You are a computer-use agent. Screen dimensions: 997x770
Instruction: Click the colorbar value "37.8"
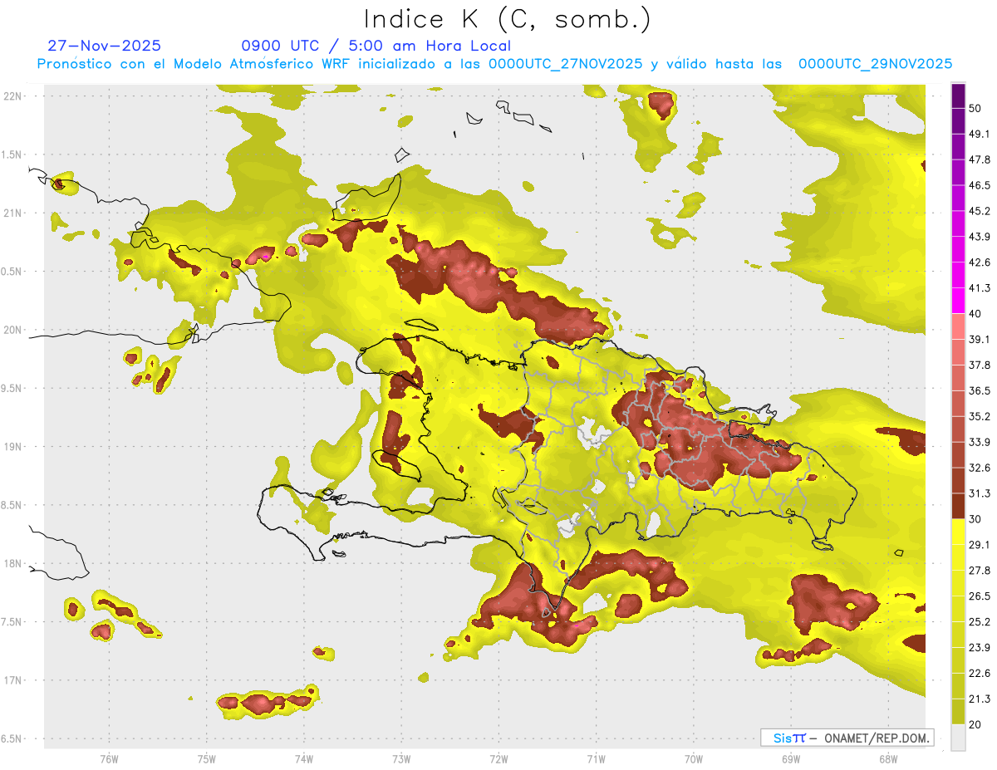[x=980, y=365]
